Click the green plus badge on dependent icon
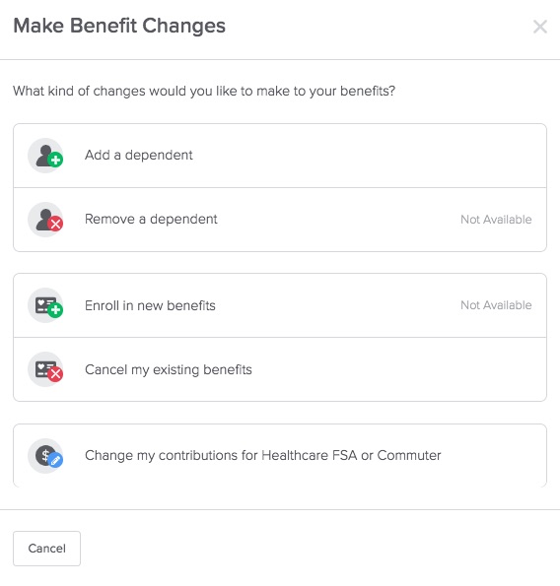 [x=55, y=161]
